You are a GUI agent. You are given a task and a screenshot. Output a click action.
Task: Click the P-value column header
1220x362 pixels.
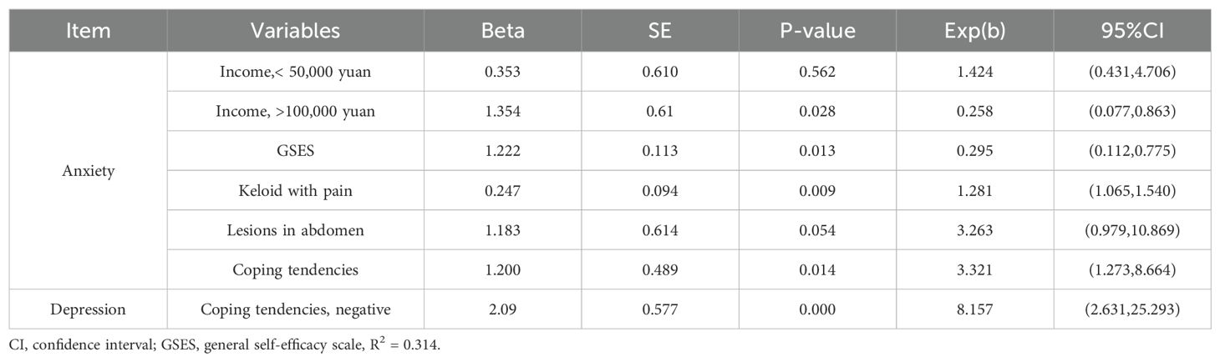(x=818, y=31)
